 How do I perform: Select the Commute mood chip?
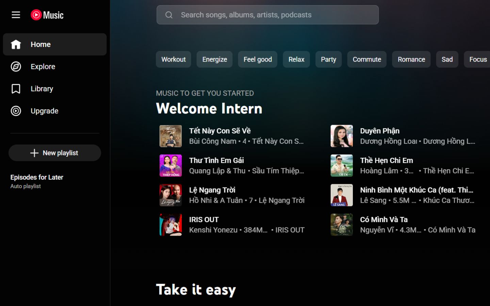pos(367,60)
